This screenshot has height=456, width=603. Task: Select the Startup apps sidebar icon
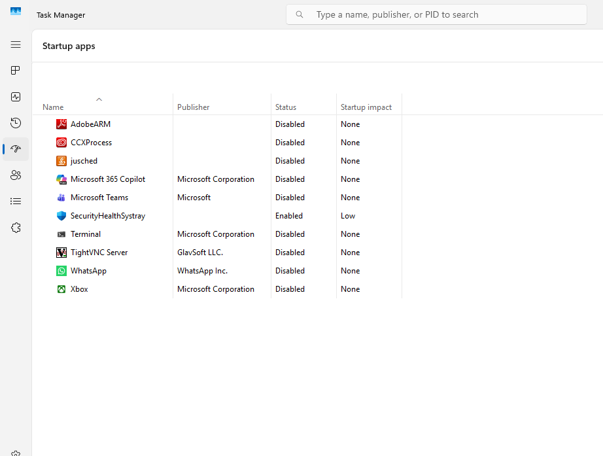pos(16,149)
